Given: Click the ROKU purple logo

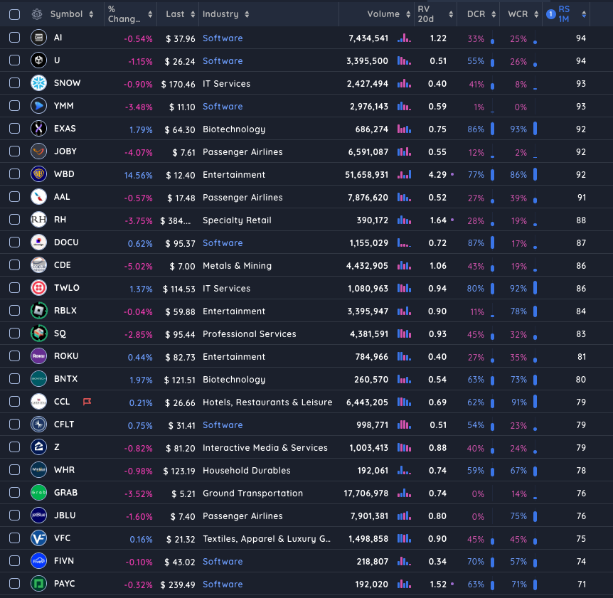Looking at the screenshot, I should point(38,356).
